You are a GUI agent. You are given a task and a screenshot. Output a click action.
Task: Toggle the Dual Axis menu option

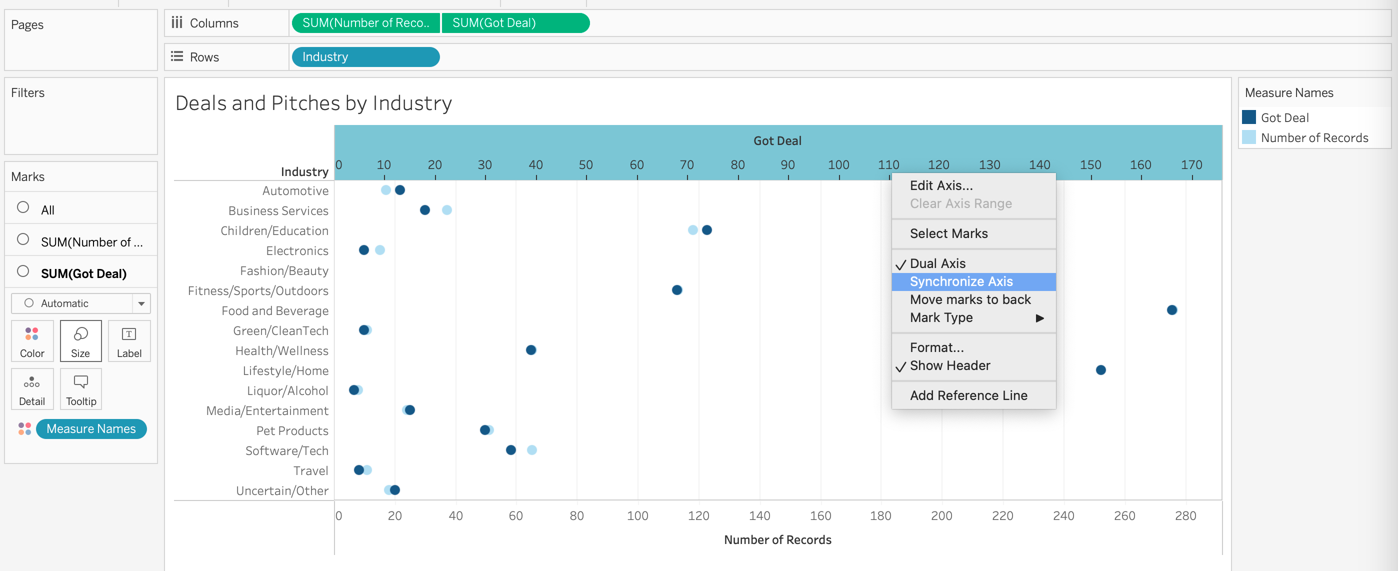click(x=937, y=264)
